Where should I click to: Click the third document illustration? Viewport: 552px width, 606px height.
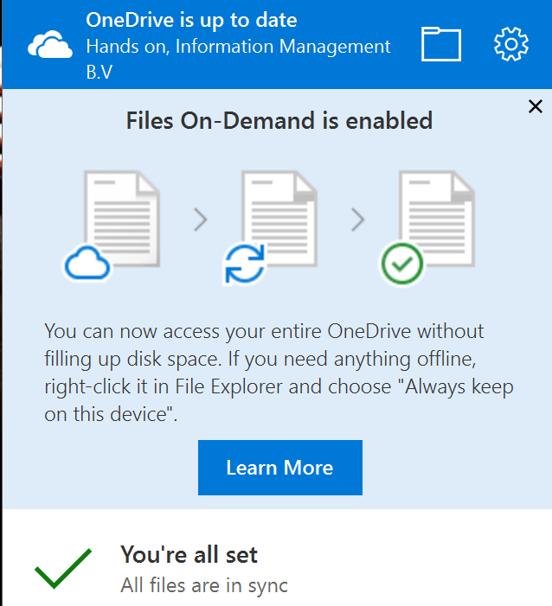(435, 212)
